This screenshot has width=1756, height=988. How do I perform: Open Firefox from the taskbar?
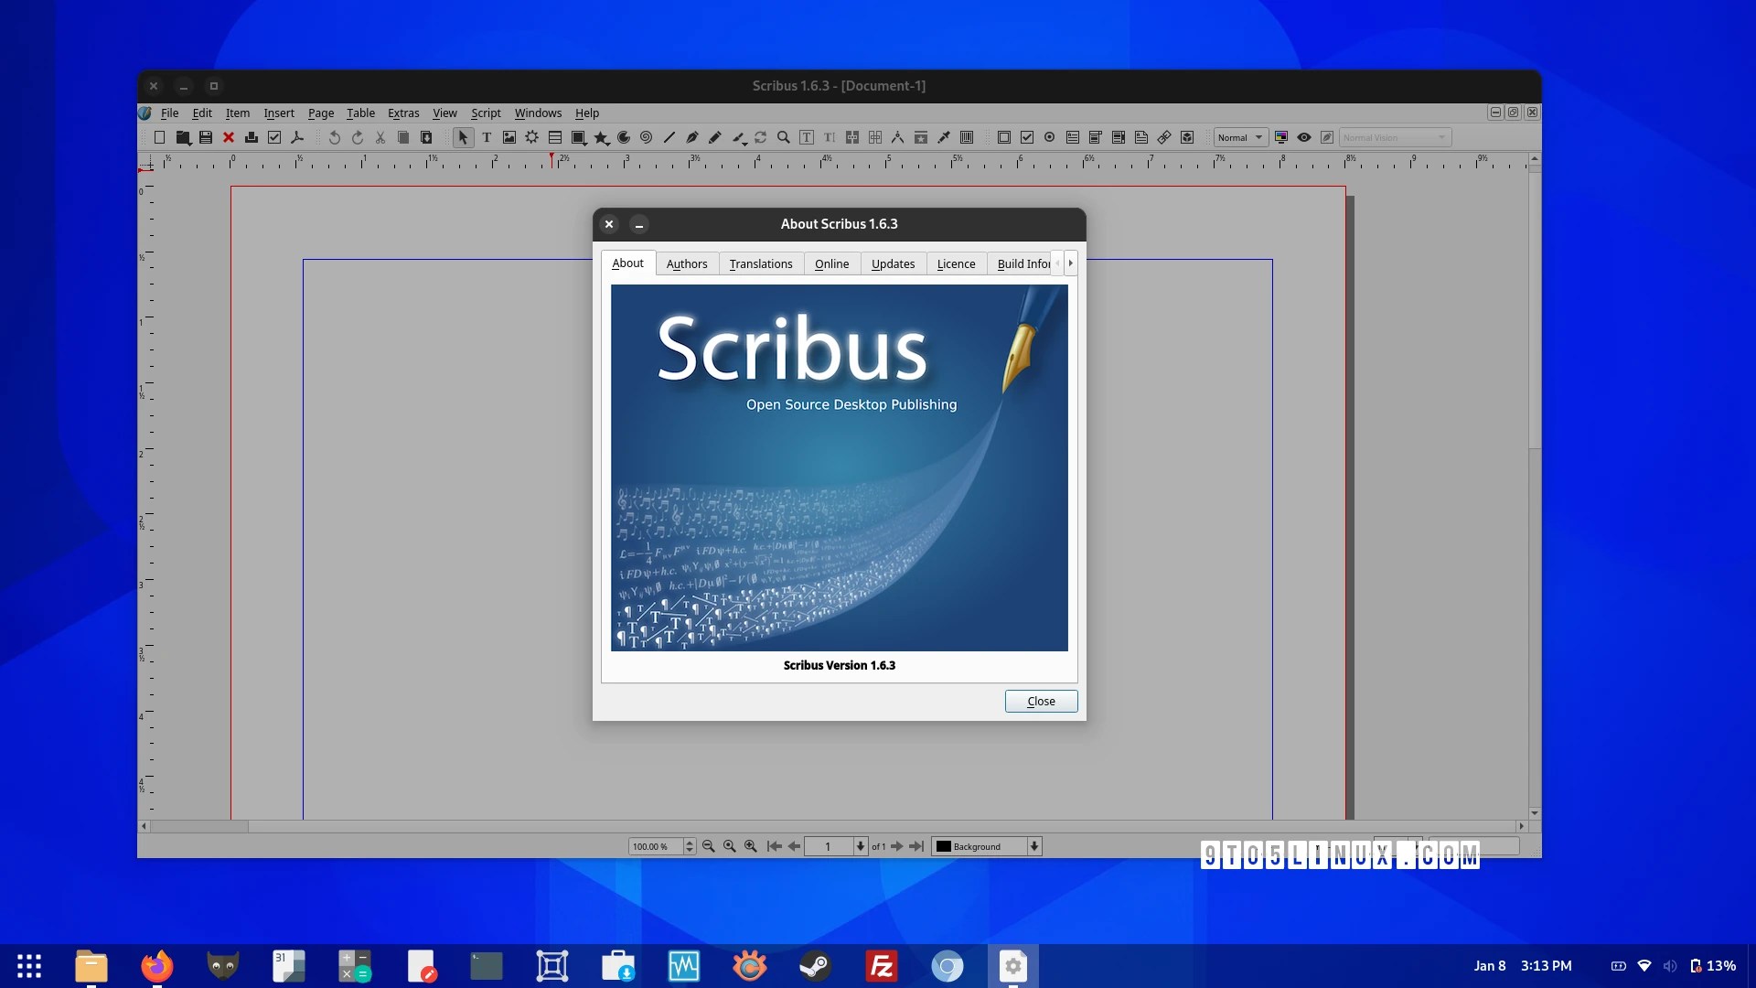[x=156, y=966]
